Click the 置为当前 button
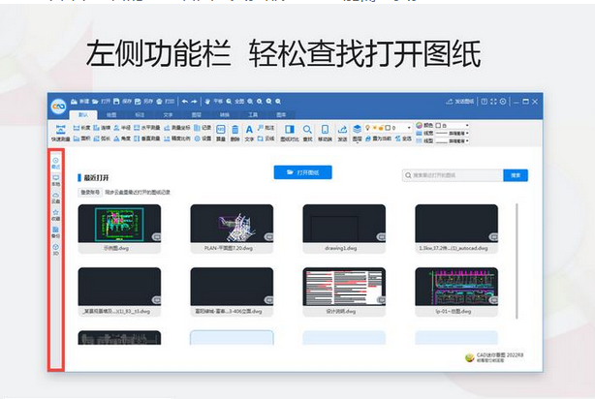The height and width of the screenshot is (399, 595). click(x=378, y=138)
